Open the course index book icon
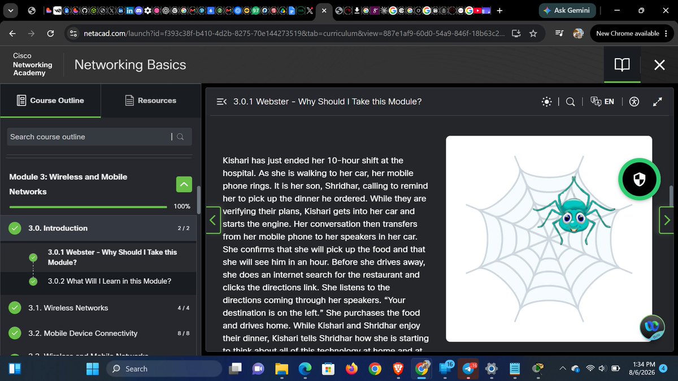 tap(622, 65)
